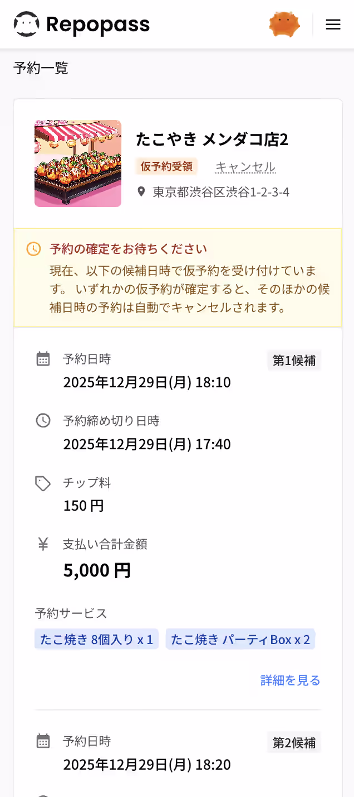Click the Repopass logo icon

click(26, 25)
